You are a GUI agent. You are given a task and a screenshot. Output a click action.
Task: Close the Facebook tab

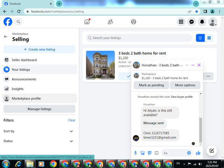pos(51,4)
